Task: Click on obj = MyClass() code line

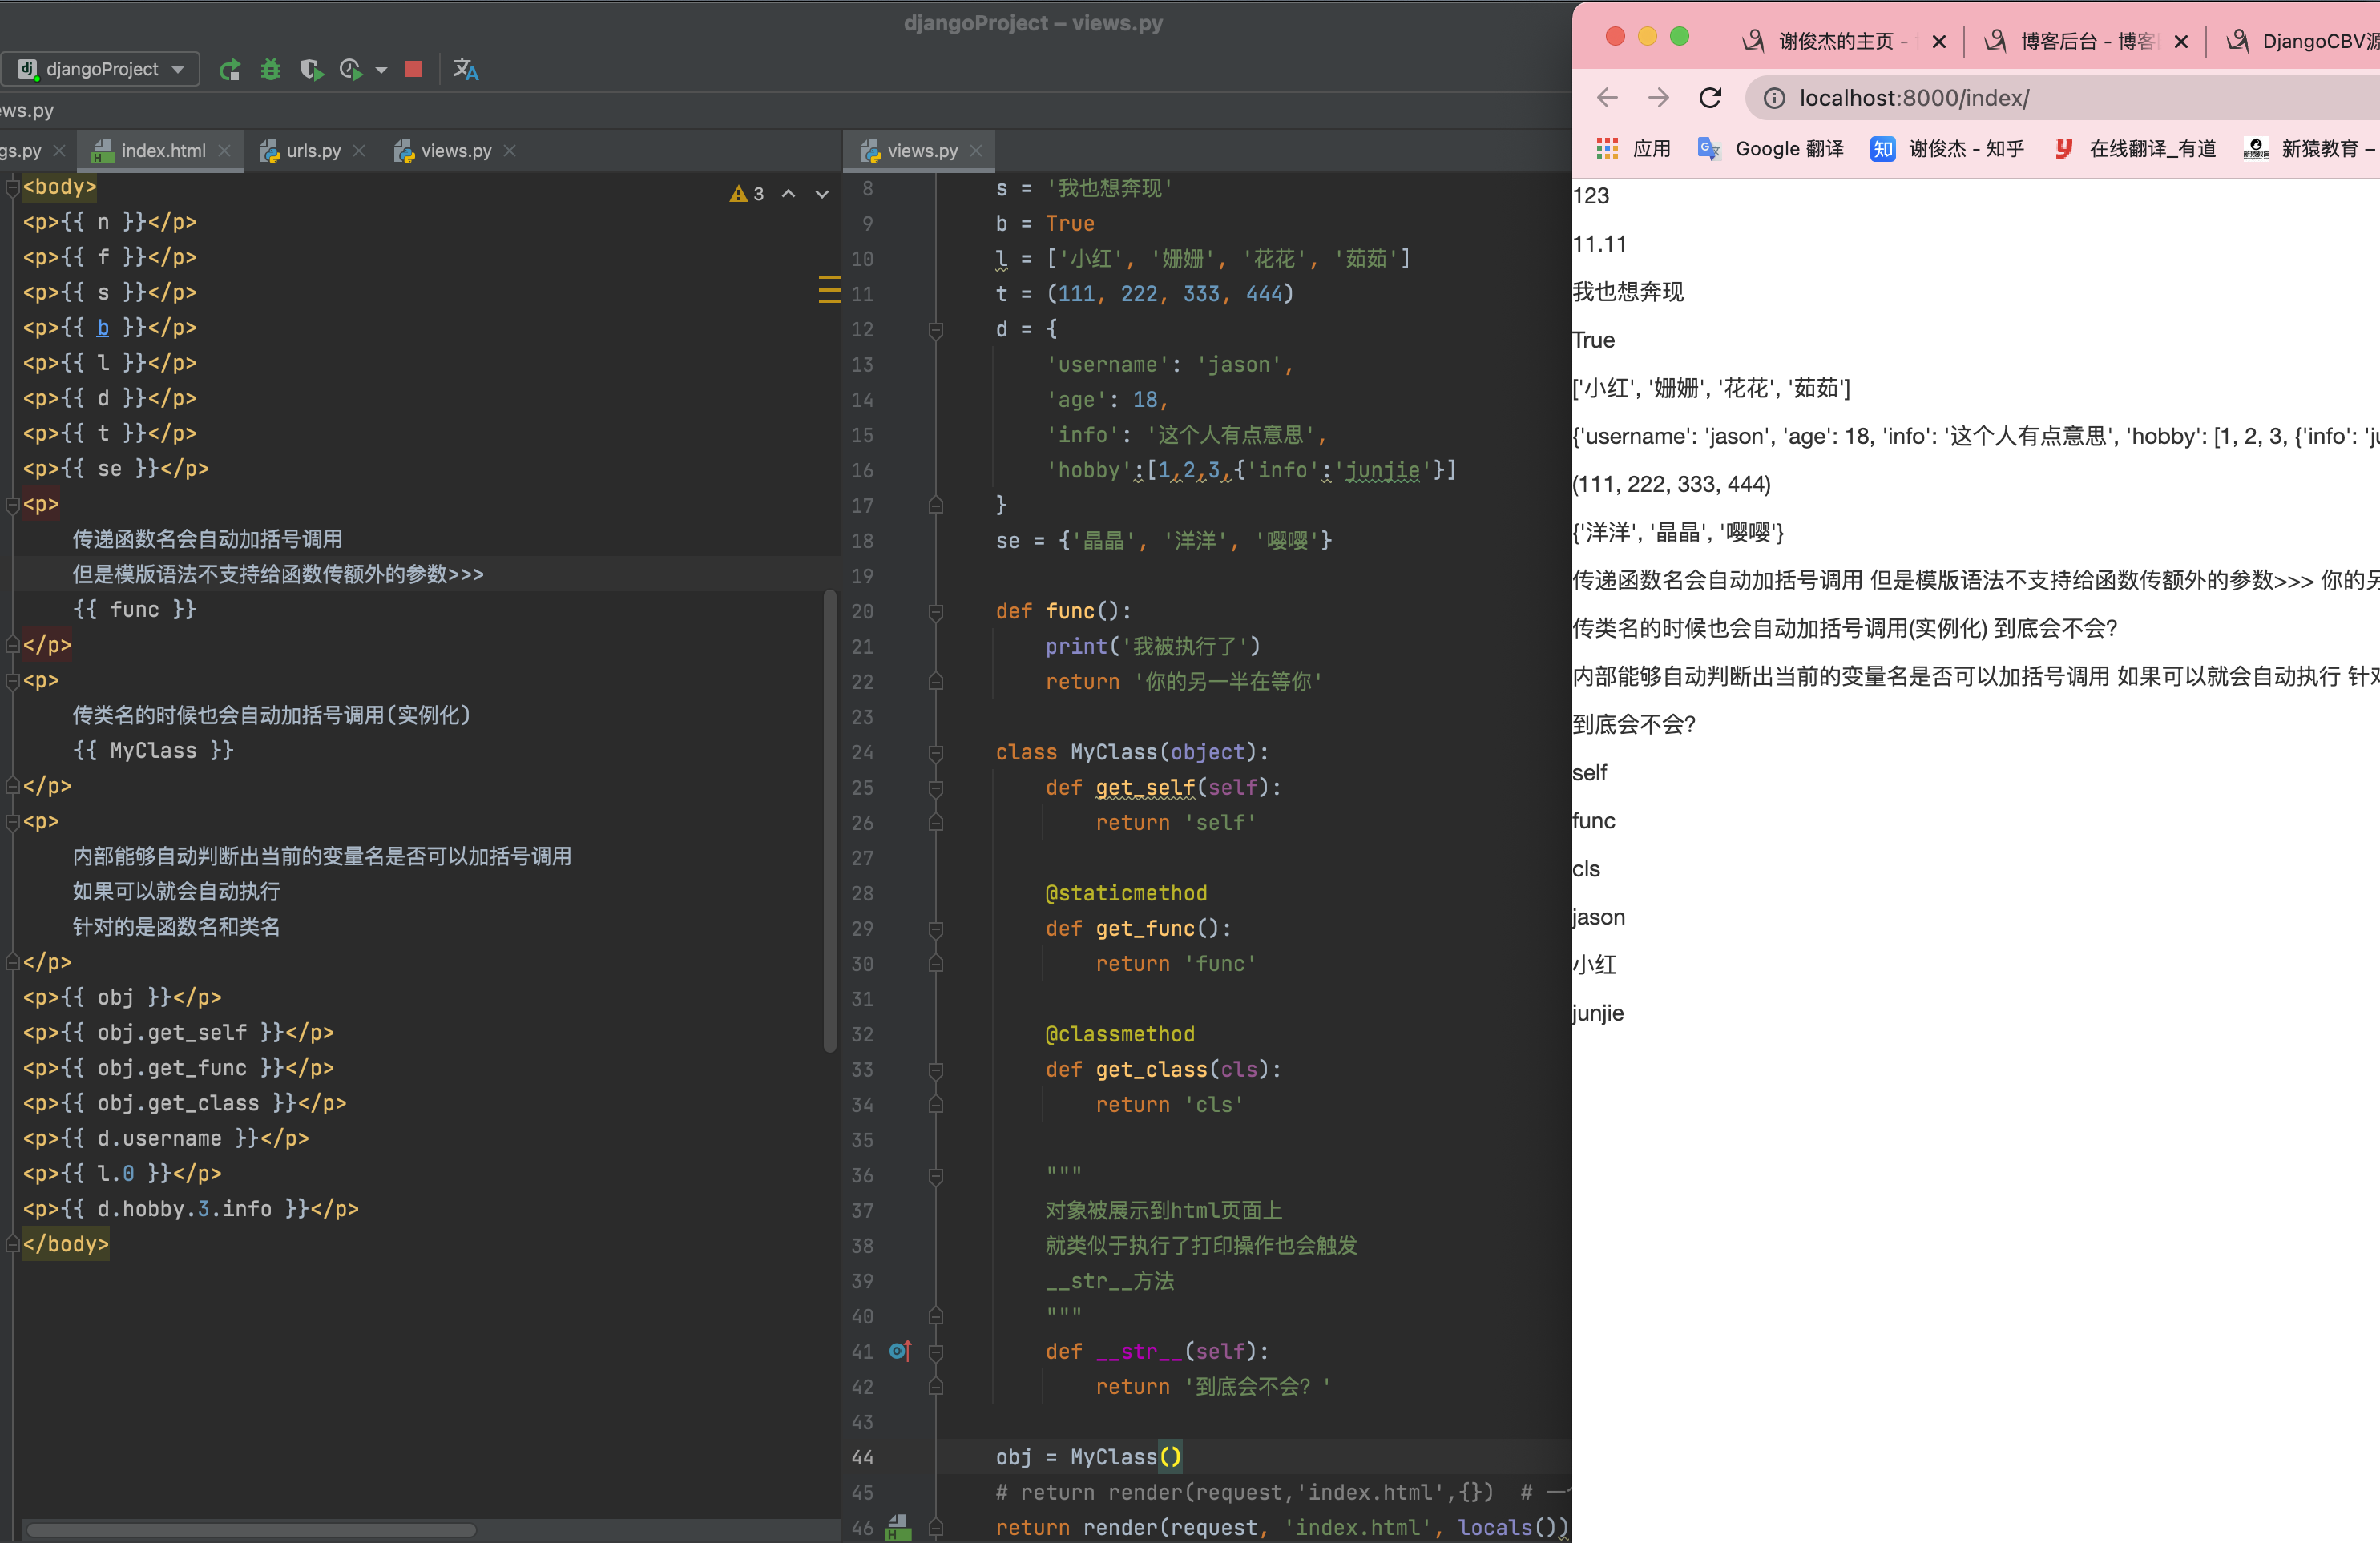Action: (1088, 1457)
